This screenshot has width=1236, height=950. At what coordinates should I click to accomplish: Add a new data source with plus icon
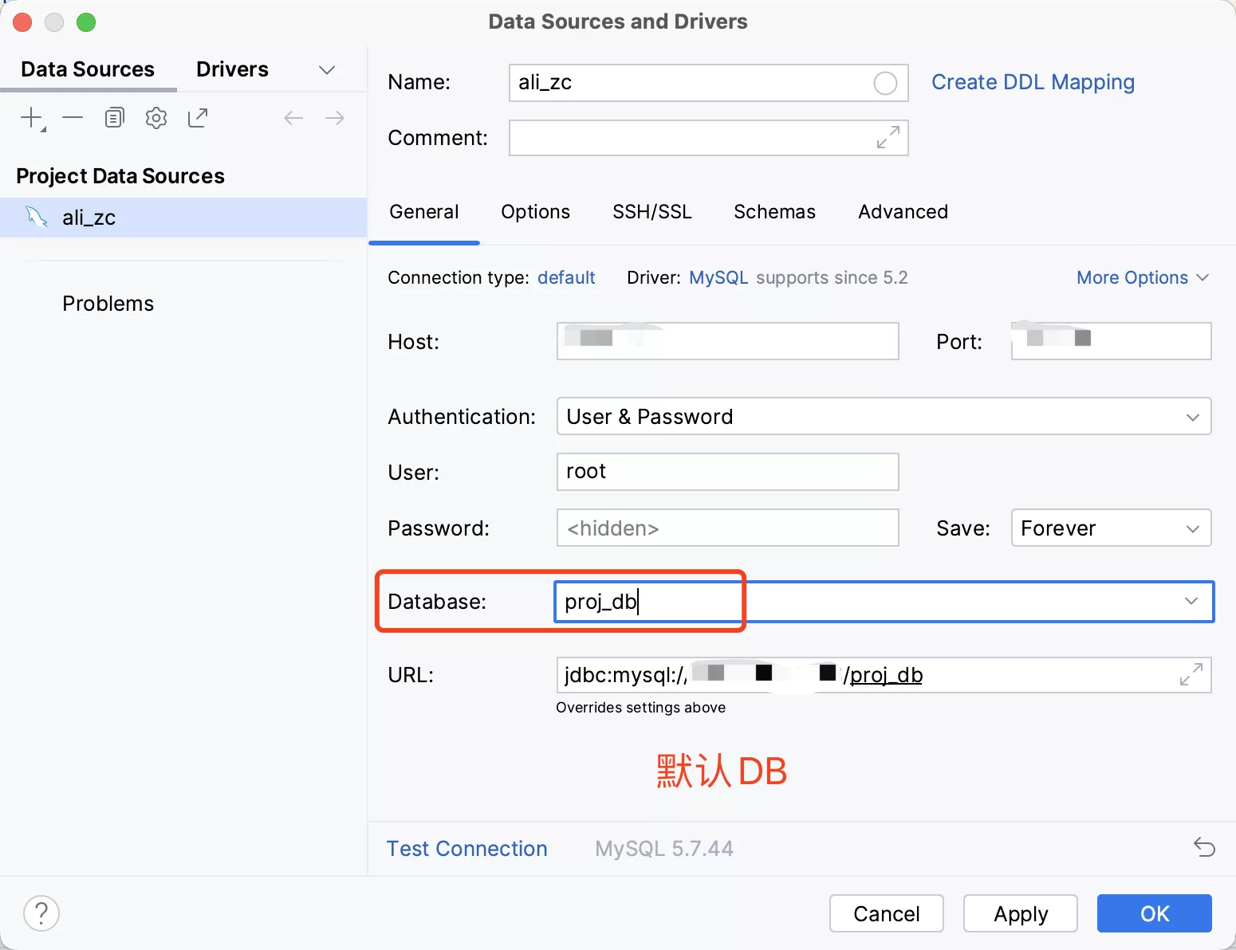pos(32,118)
